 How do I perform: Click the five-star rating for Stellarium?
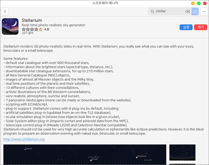[x=32, y=29]
